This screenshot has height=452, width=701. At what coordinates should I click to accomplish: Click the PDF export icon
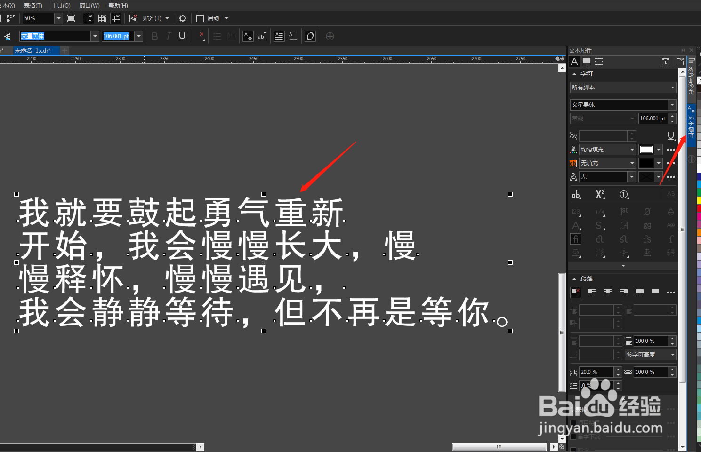[x=9, y=18]
